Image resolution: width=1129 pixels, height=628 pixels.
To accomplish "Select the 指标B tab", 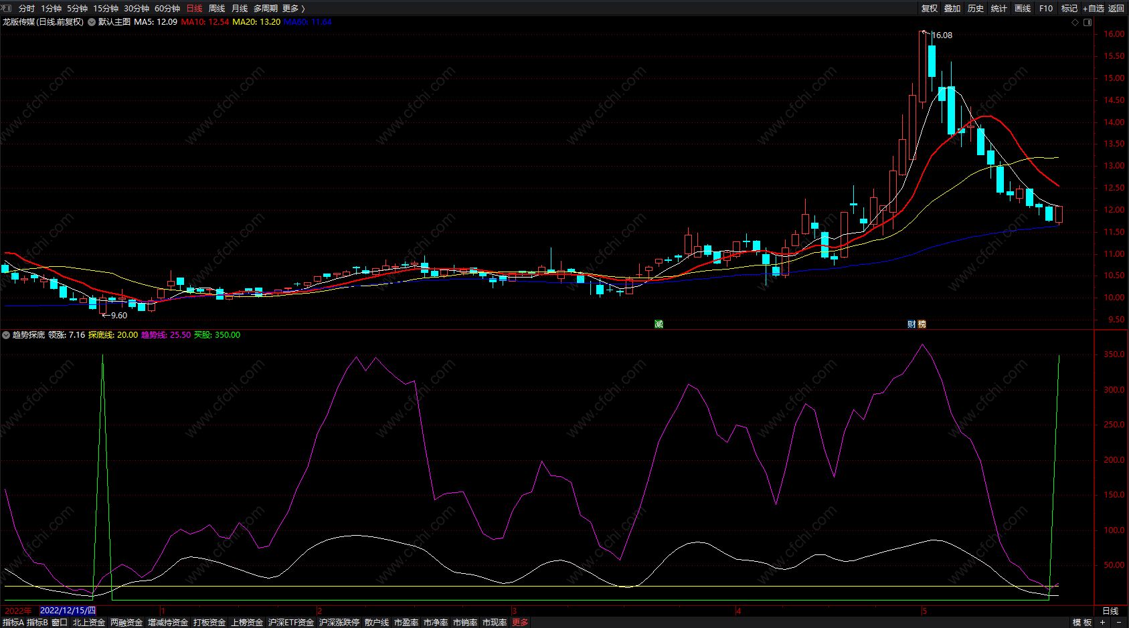I will [x=37, y=623].
